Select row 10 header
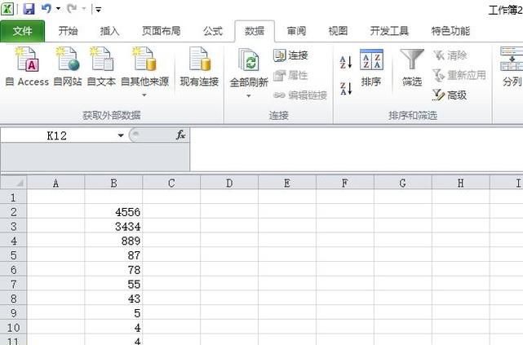 tap(13, 327)
